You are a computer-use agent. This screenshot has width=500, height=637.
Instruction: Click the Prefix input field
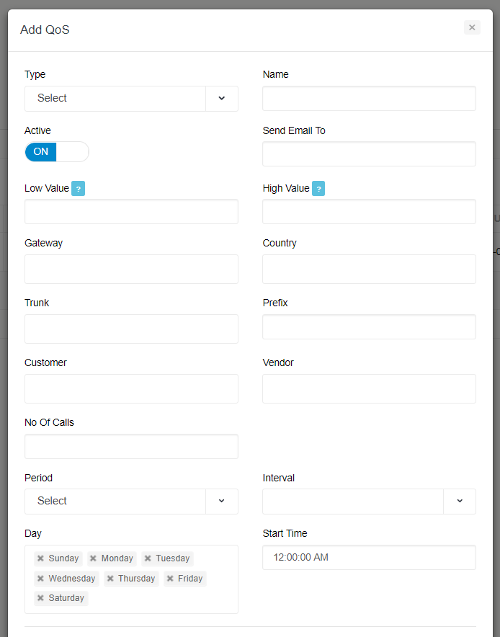click(369, 327)
